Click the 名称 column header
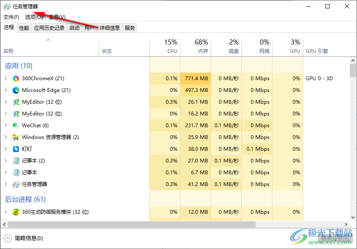357x249 pixels. tap(50, 47)
